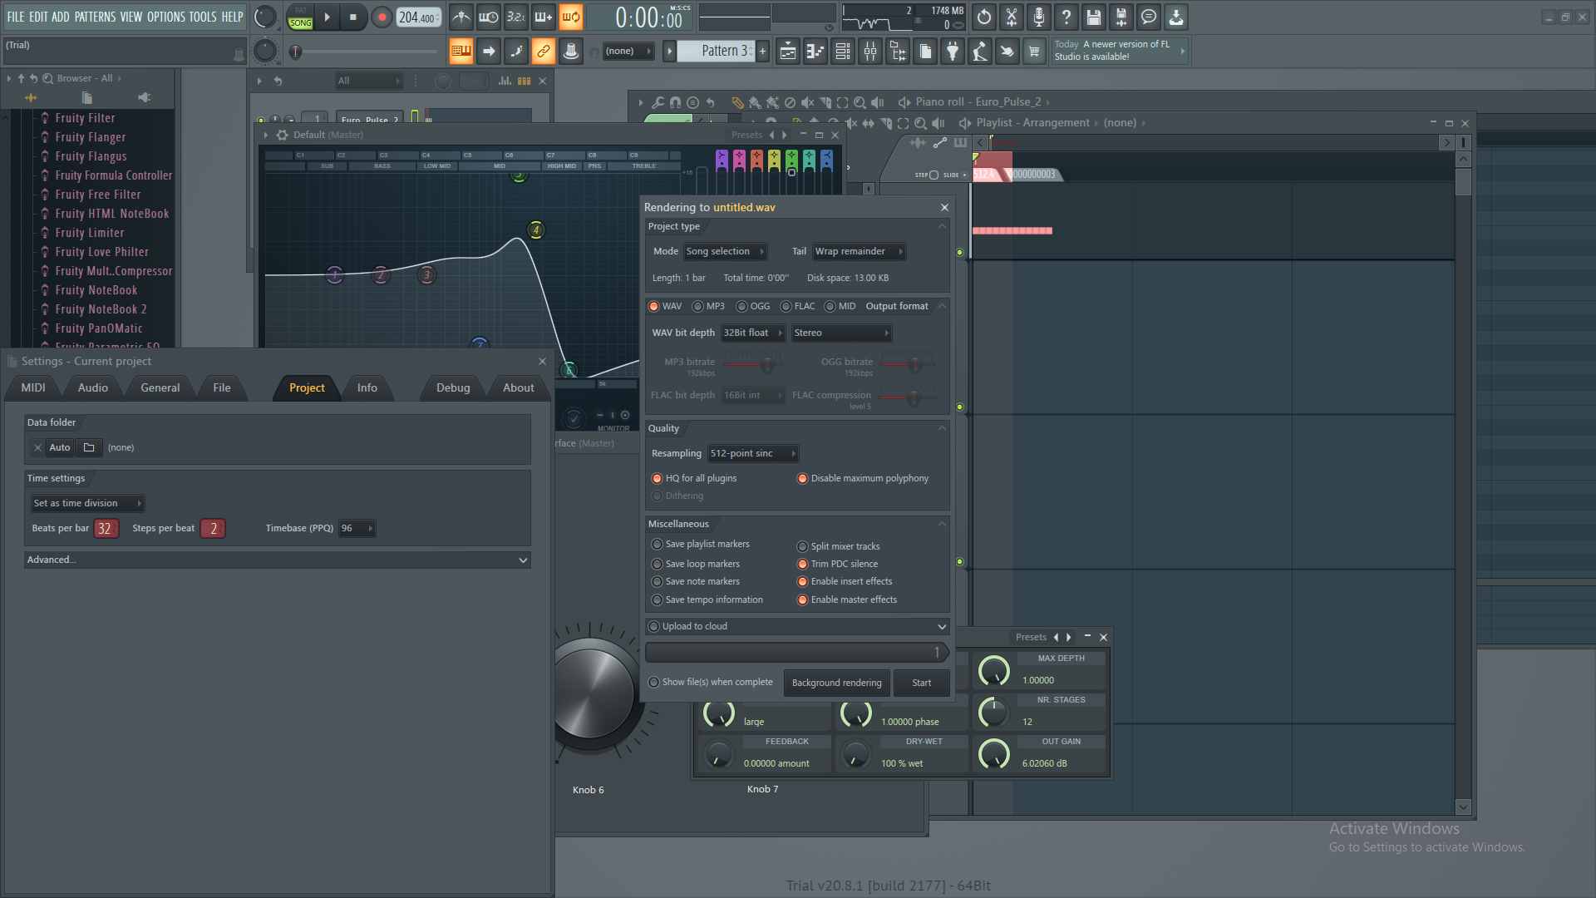
Task: Toggle the metronome icon
Action: (461, 17)
